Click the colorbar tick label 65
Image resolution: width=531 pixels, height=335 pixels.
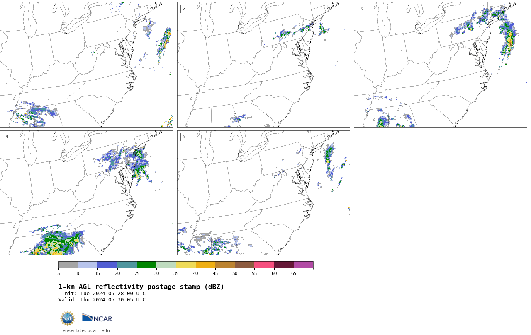pyautogui.click(x=294, y=273)
